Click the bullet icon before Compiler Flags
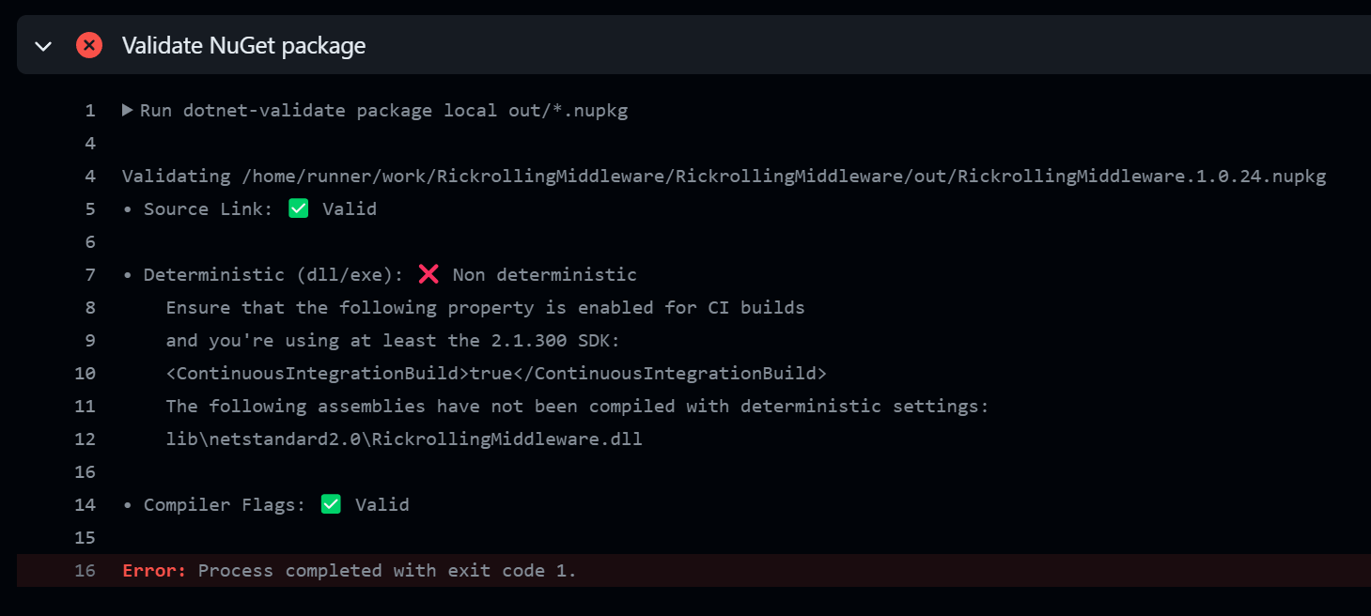This screenshot has height=616, width=1371. pos(126,503)
